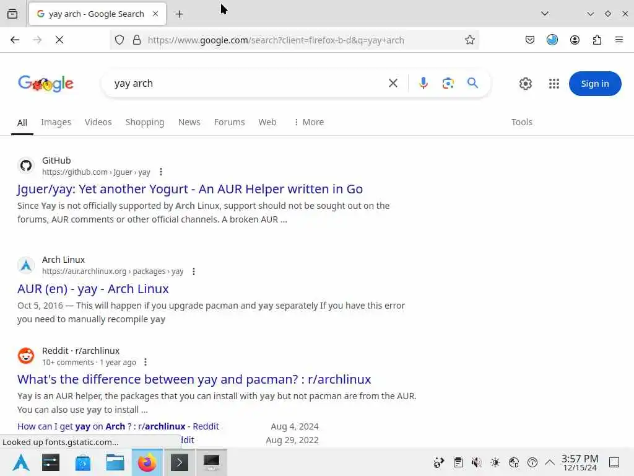Open the Firefox hamburger application menu
The width and height of the screenshot is (634, 476).
coord(619,40)
